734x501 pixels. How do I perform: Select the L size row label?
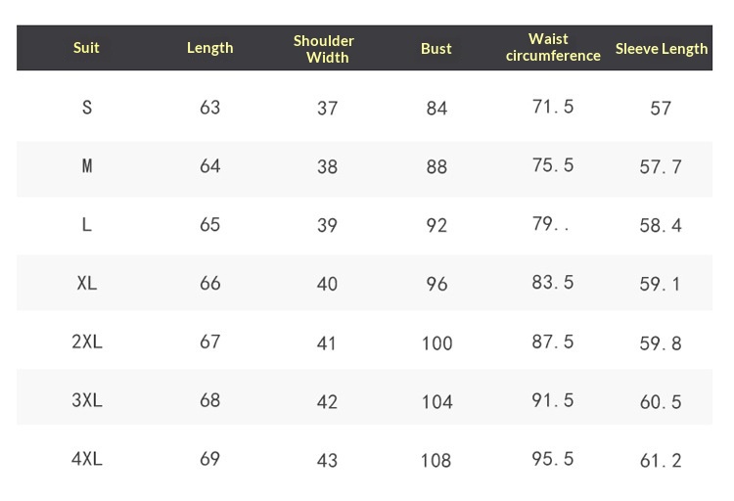click(87, 225)
